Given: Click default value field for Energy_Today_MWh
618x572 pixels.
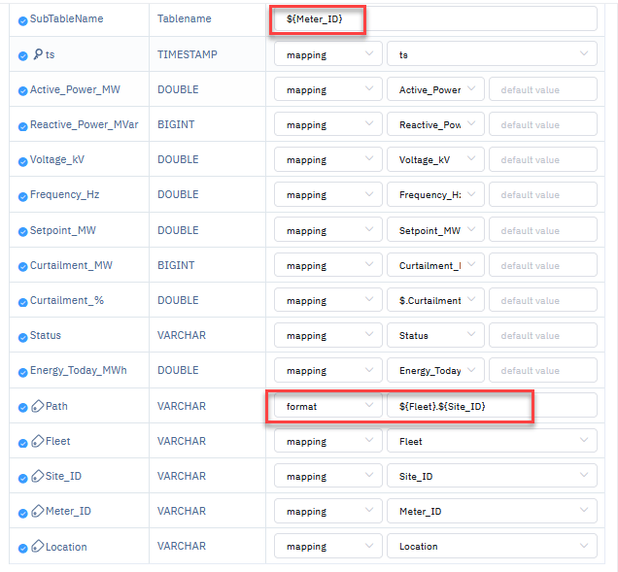Looking at the screenshot, I should 542,371.
